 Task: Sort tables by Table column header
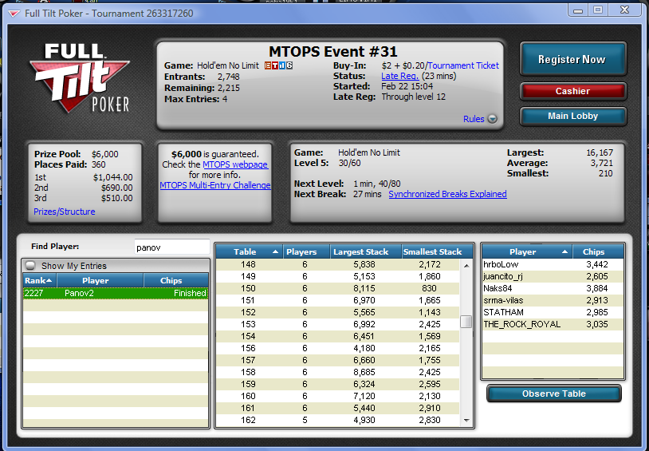[250, 251]
